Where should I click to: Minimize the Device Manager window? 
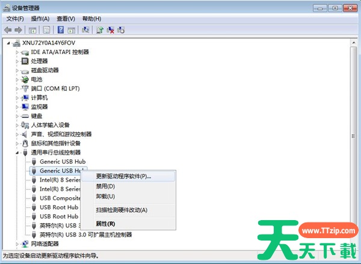(320, 8)
